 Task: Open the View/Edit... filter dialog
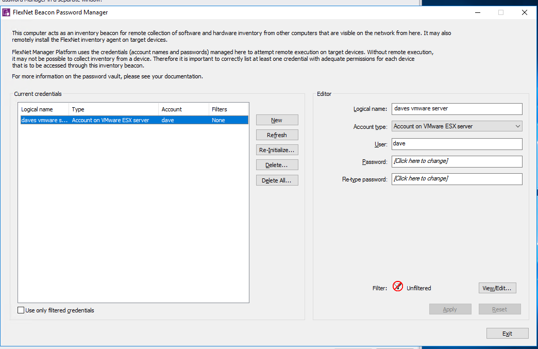pos(497,288)
